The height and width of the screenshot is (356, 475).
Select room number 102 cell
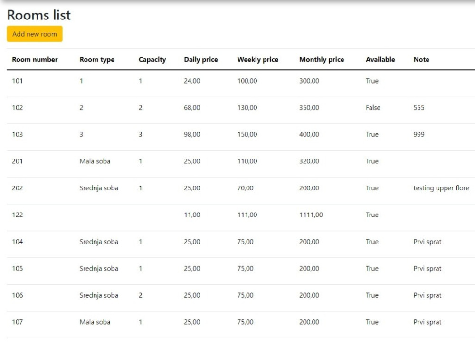17,107
